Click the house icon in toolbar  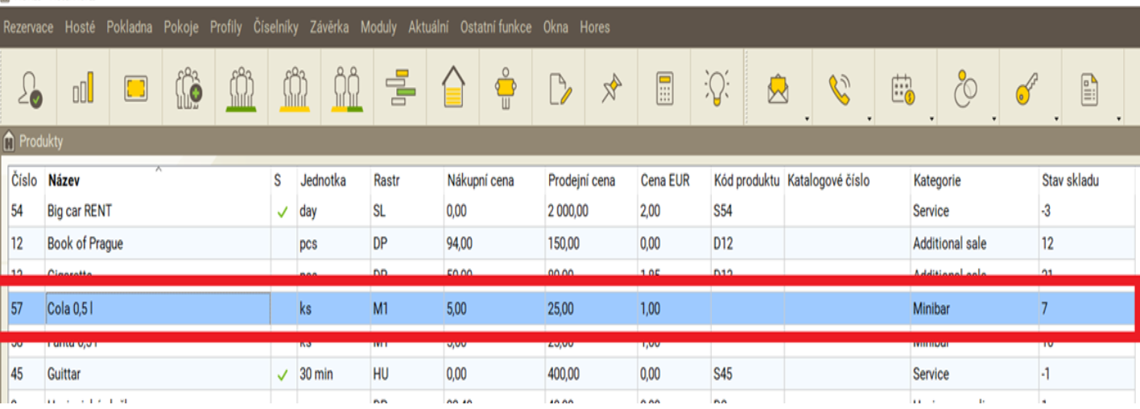(x=454, y=89)
